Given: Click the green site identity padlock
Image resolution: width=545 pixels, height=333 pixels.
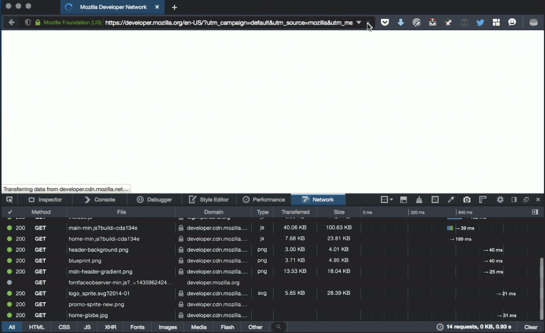Looking at the screenshot, I should click(38, 22).
